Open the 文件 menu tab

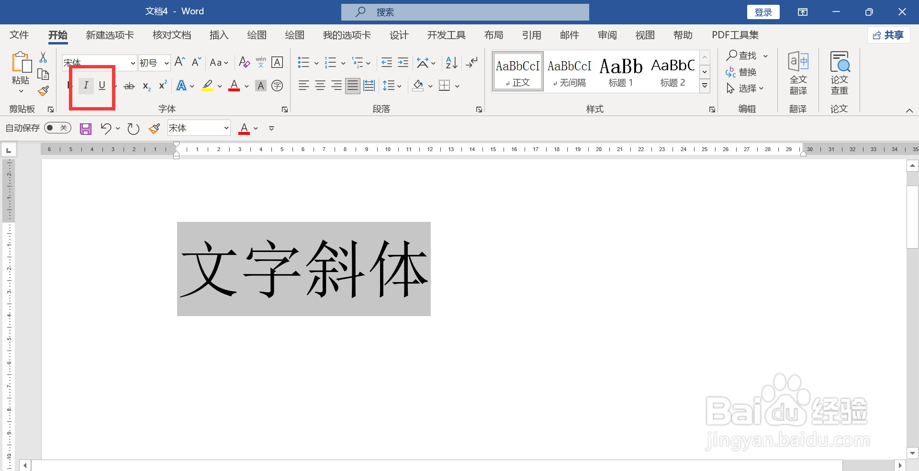click(19, 35)
